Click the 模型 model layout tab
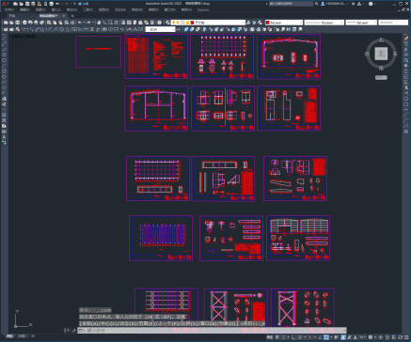Viewport: 411px width, 342px height. click(x=10, y=336)
